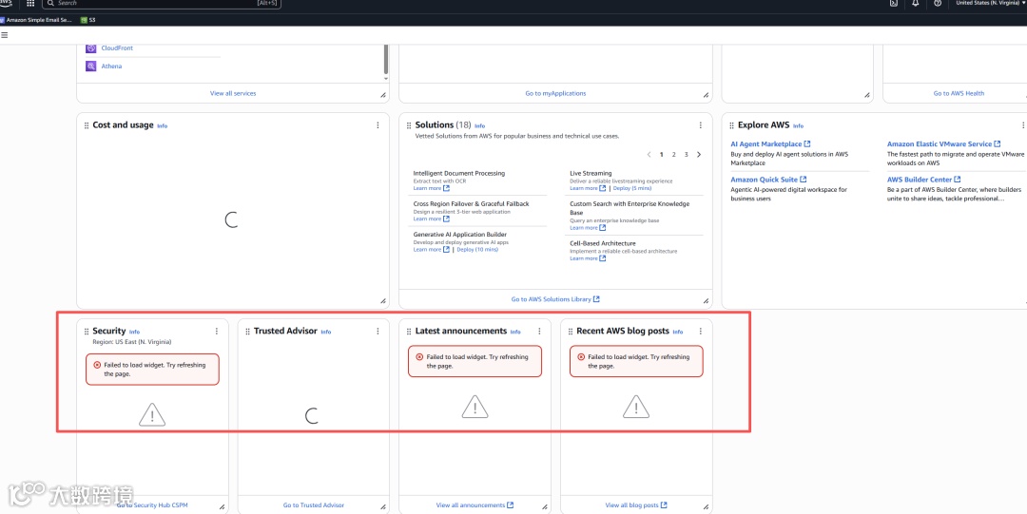Click Deploy (10 mins) for Generative AI
1027x514 pixels.
(477, 250)
